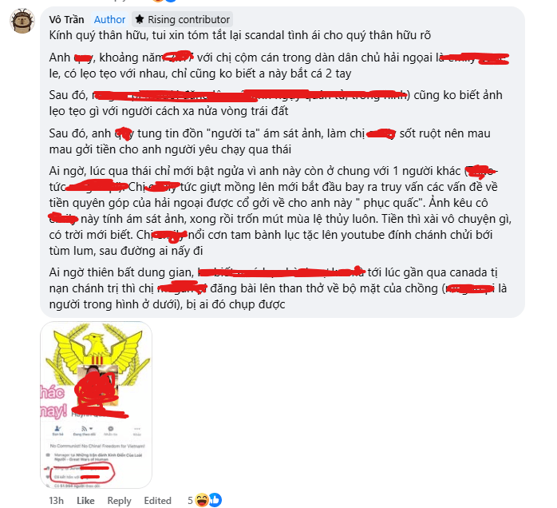Open Võ Trần's profile avatar
This screenshot has width=557, height=508.
[22, 21]
